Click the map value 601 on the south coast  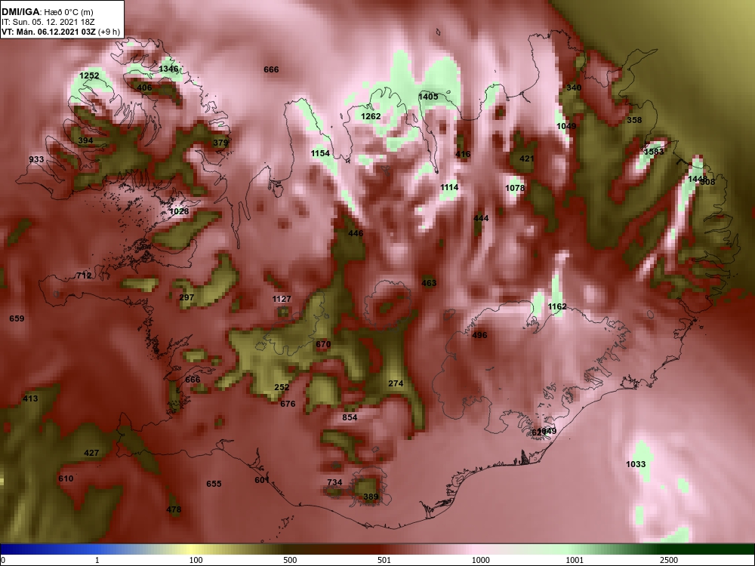pyautogui.click(x=262, y=480)
